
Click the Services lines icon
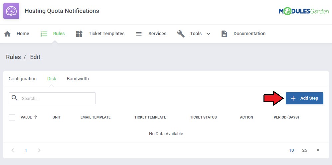tap(139, 34)
